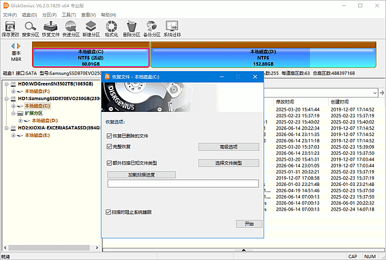Click the 扩展分区 drive icon

pos(20,113)
